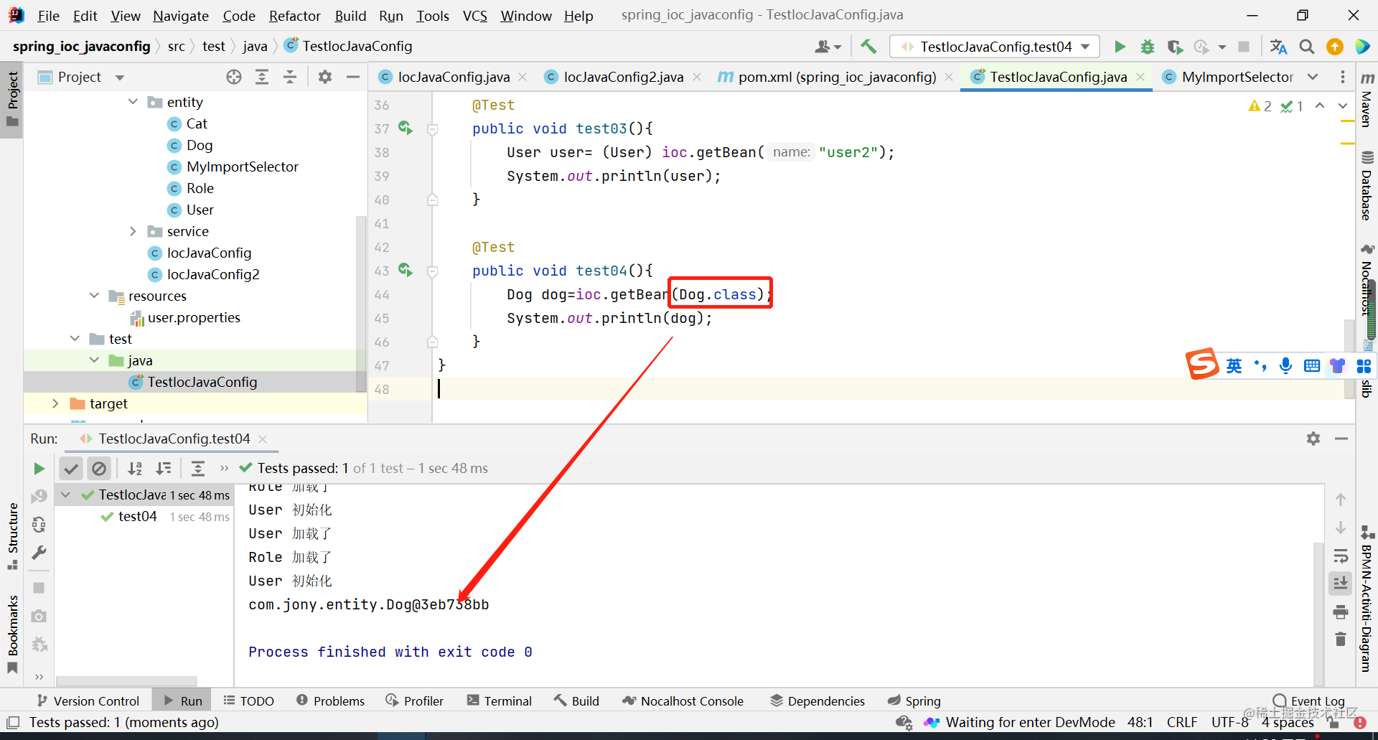The image size is (1378, 740).
Task: Toggle Sogou punctuation mode
Action: coord(1260,365)
